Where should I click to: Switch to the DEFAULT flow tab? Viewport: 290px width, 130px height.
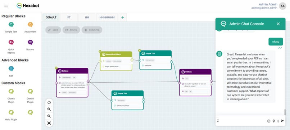[51, 18]
